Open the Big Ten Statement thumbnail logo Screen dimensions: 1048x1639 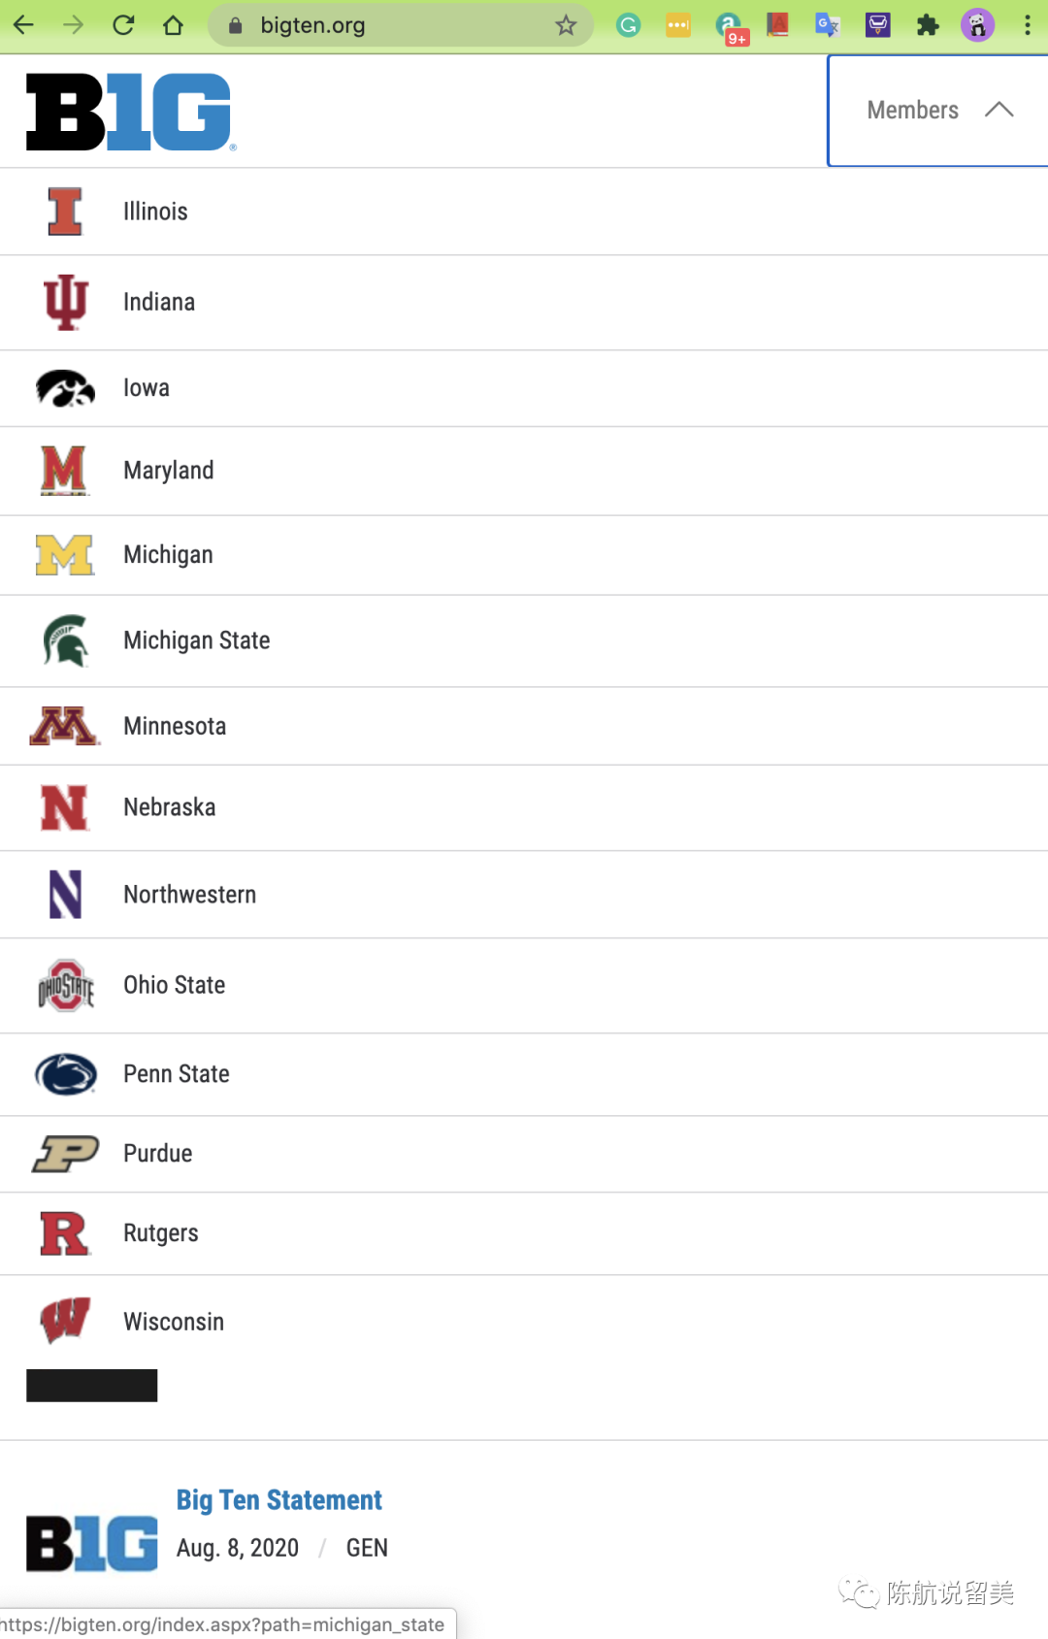(x=92, y=1543)
